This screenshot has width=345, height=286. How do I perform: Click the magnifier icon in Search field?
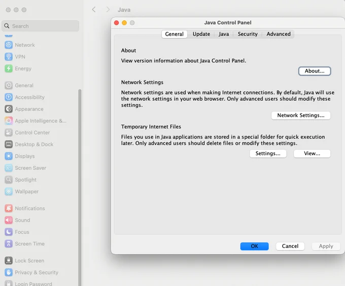pos(7,26)
